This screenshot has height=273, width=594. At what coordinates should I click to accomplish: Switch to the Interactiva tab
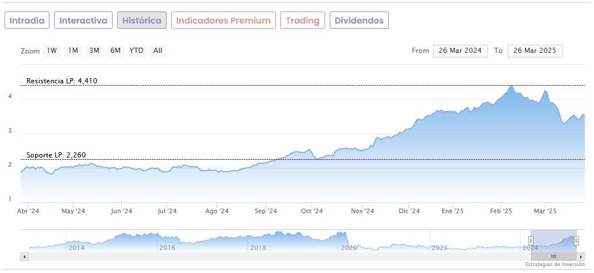point(83,21)
